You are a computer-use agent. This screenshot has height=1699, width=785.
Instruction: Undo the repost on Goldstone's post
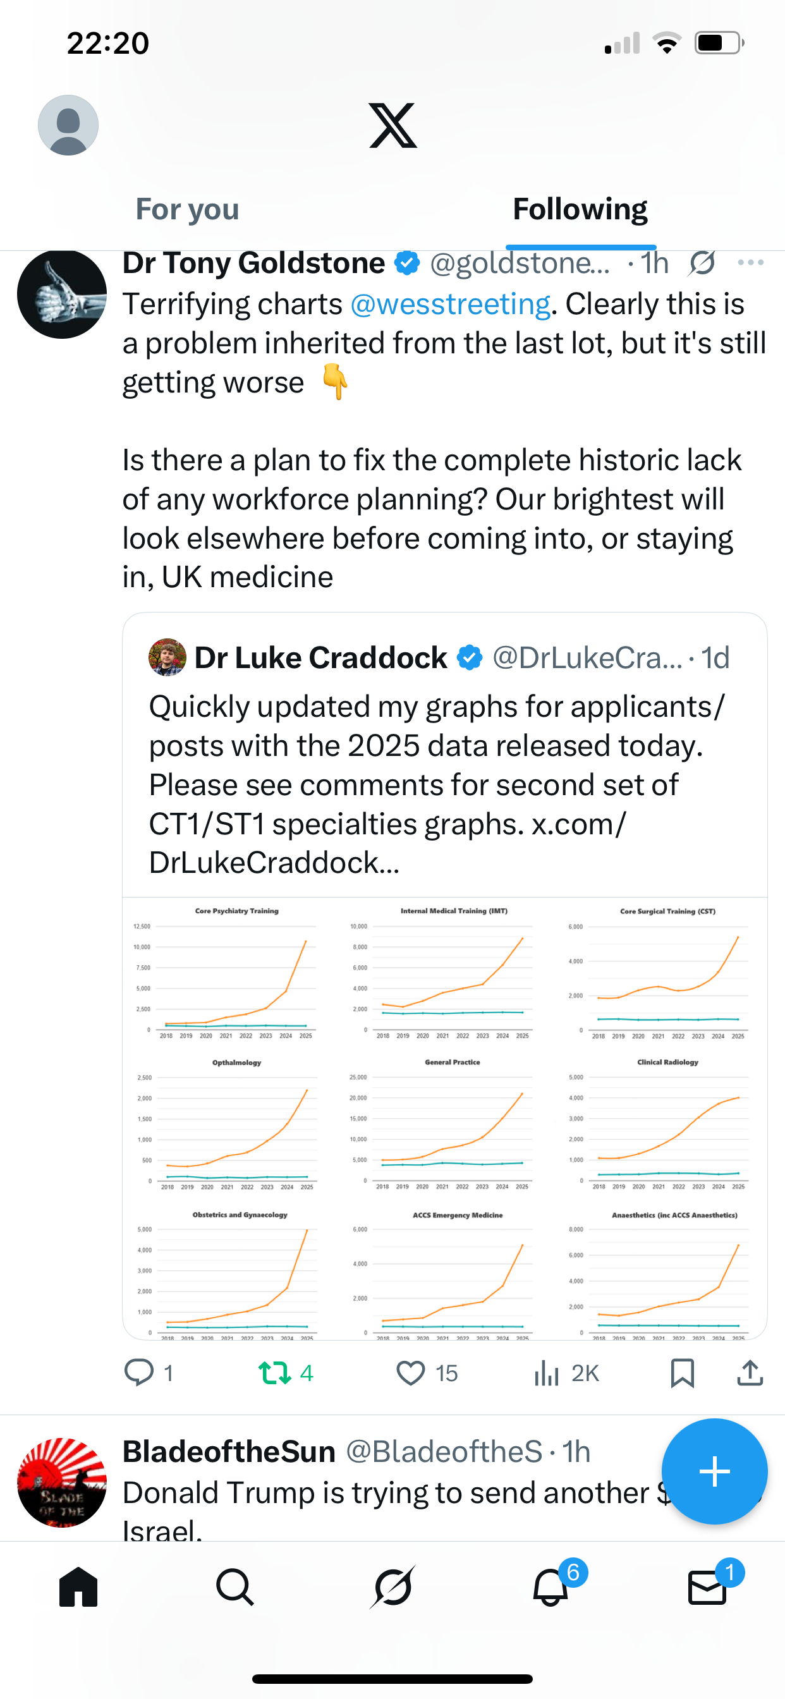click(x=274, y=1372)
